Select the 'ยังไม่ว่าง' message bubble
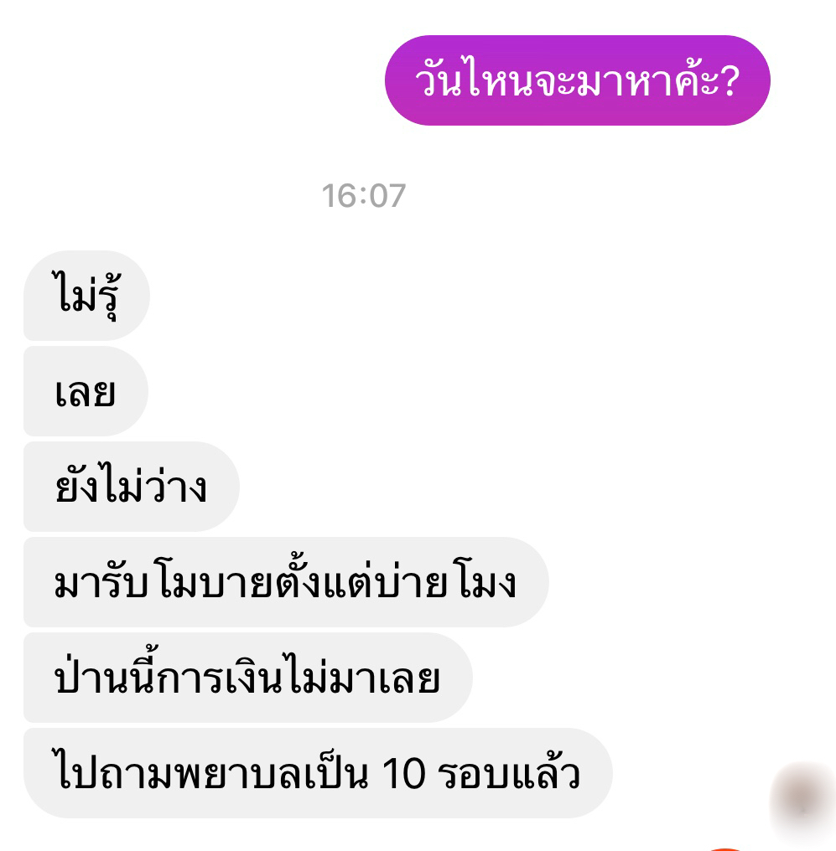 (x=132, y=487)
